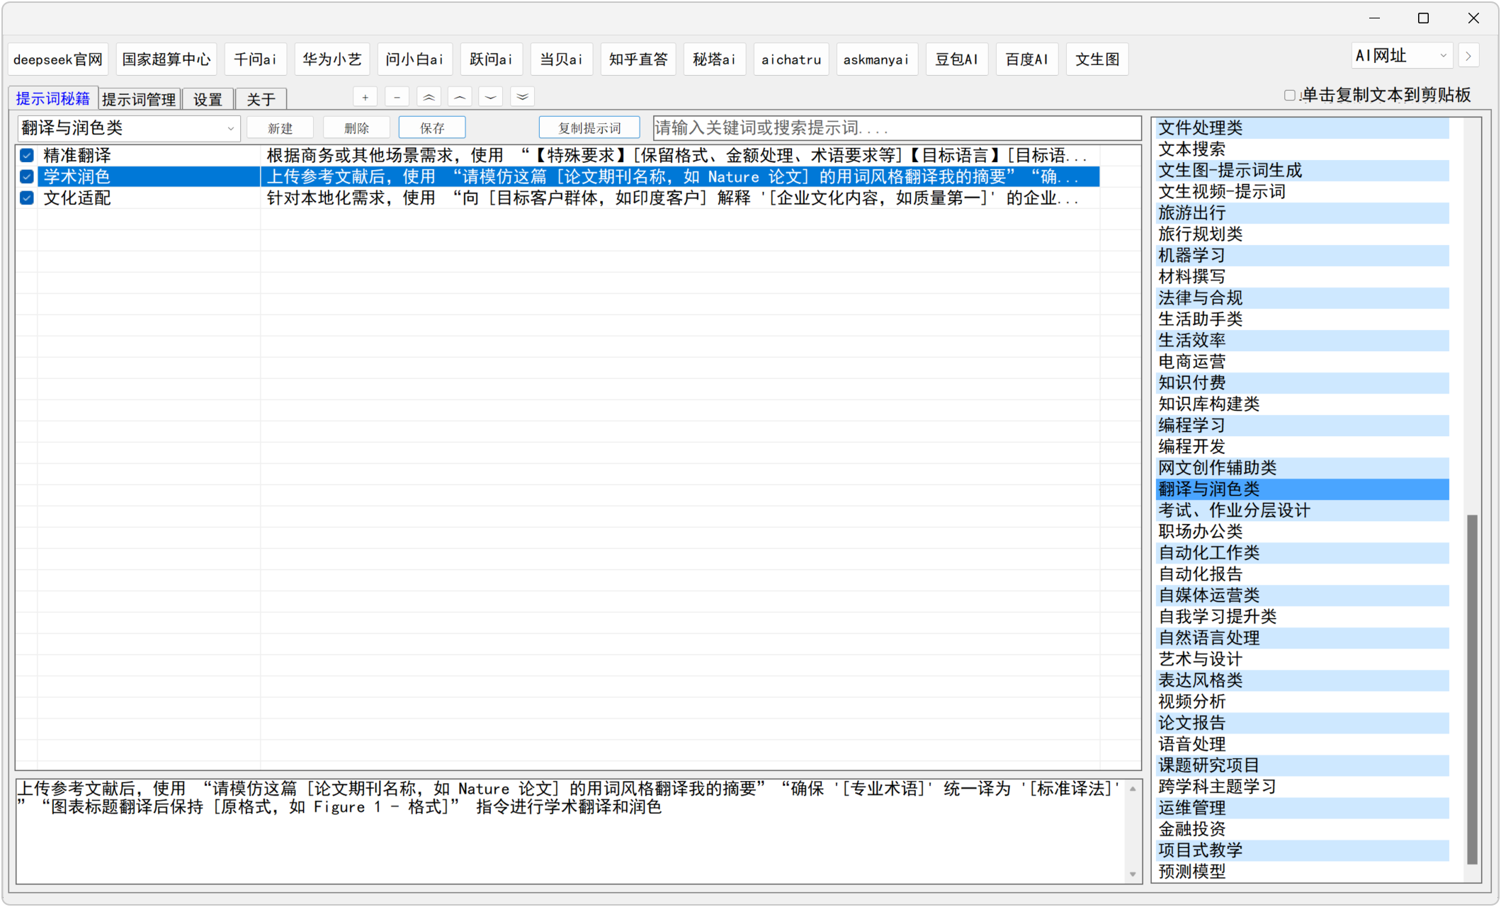This screenshot has height=907, width=1501.
Task: Open 问小白ai link button
Action: [x=414, y=59]
